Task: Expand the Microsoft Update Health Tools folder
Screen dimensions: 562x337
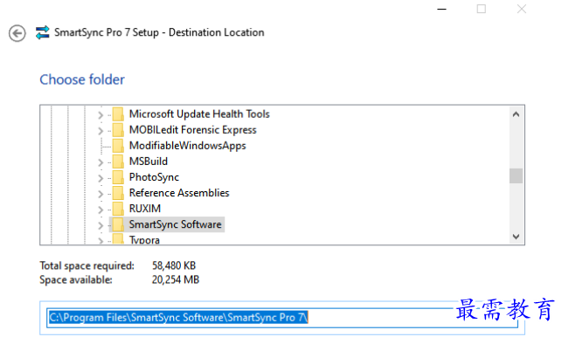Action: (x=101, y=115)
